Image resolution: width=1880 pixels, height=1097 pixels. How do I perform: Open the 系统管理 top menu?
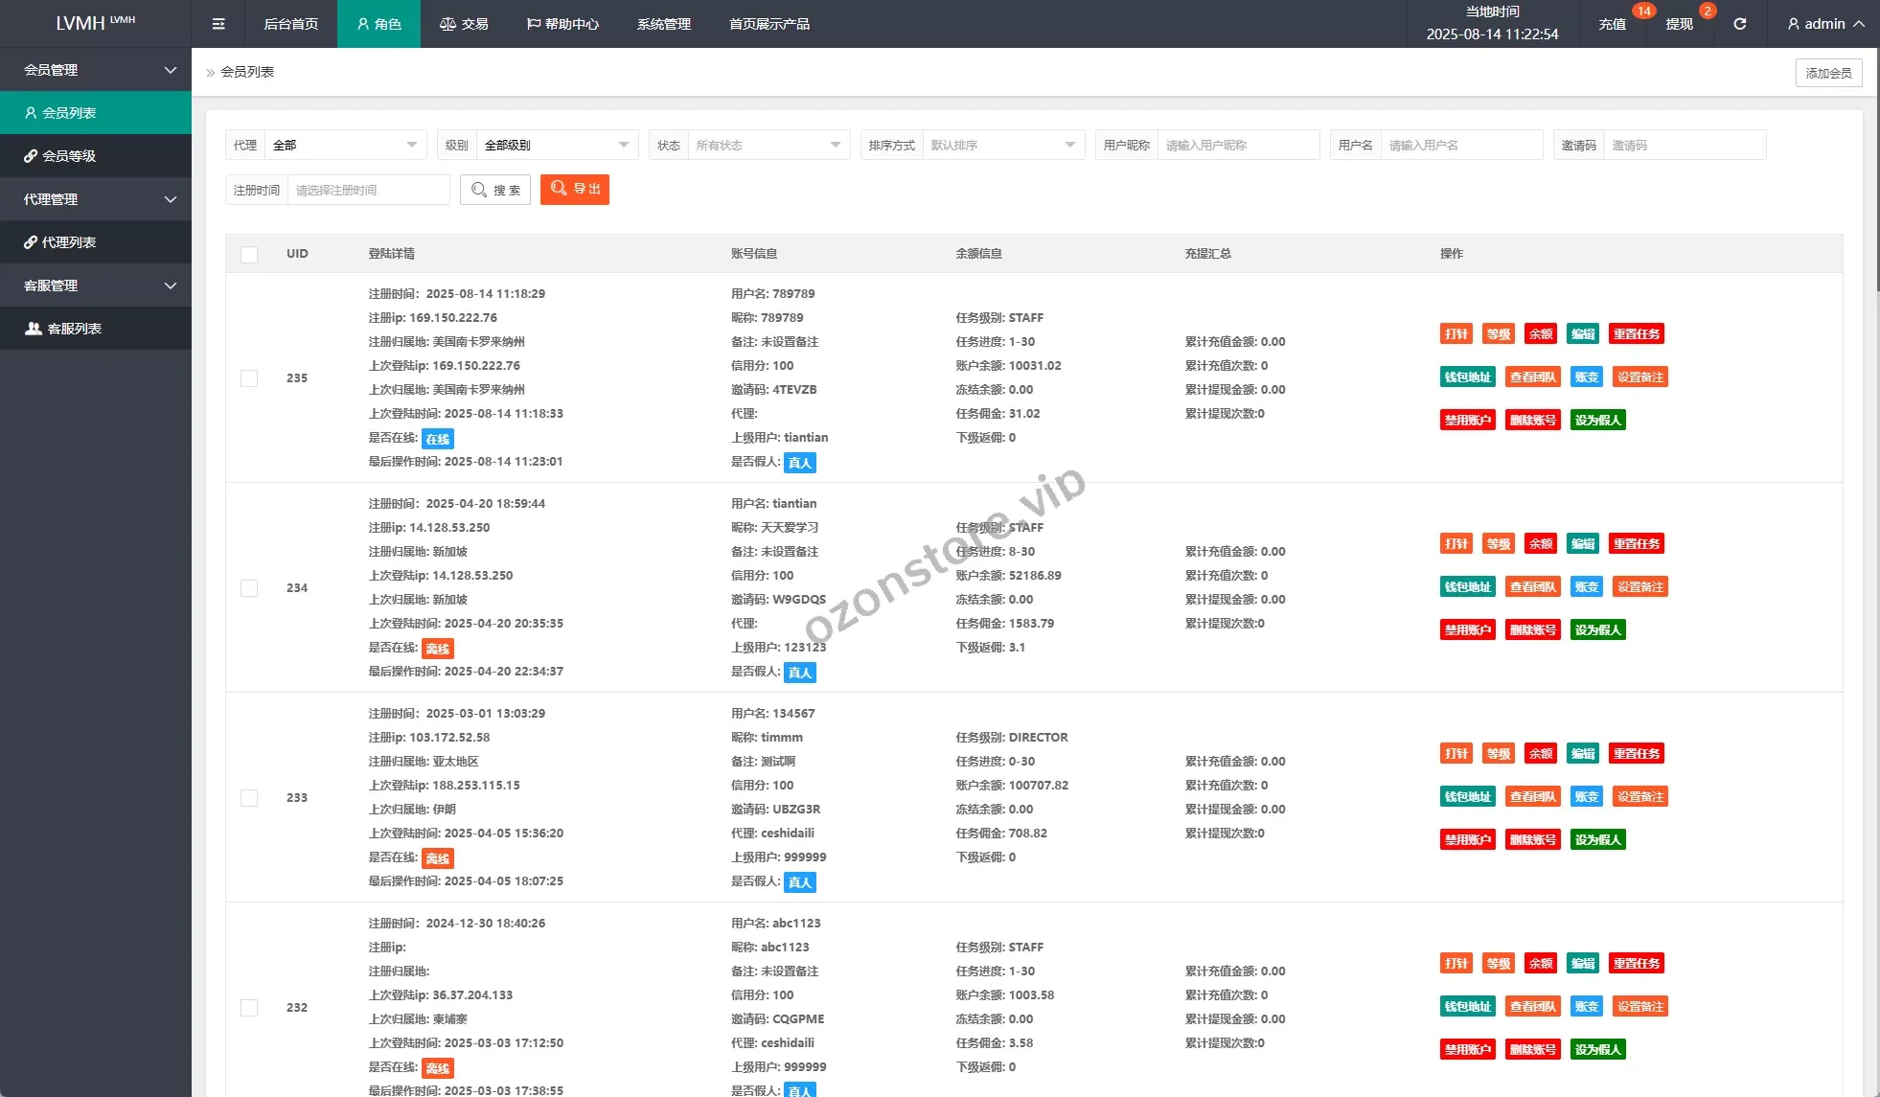tap(663, 24)
